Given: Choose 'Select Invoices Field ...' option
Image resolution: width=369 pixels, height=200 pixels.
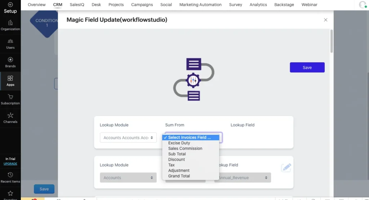Looking at the screenshot, I should pos(191,137).
